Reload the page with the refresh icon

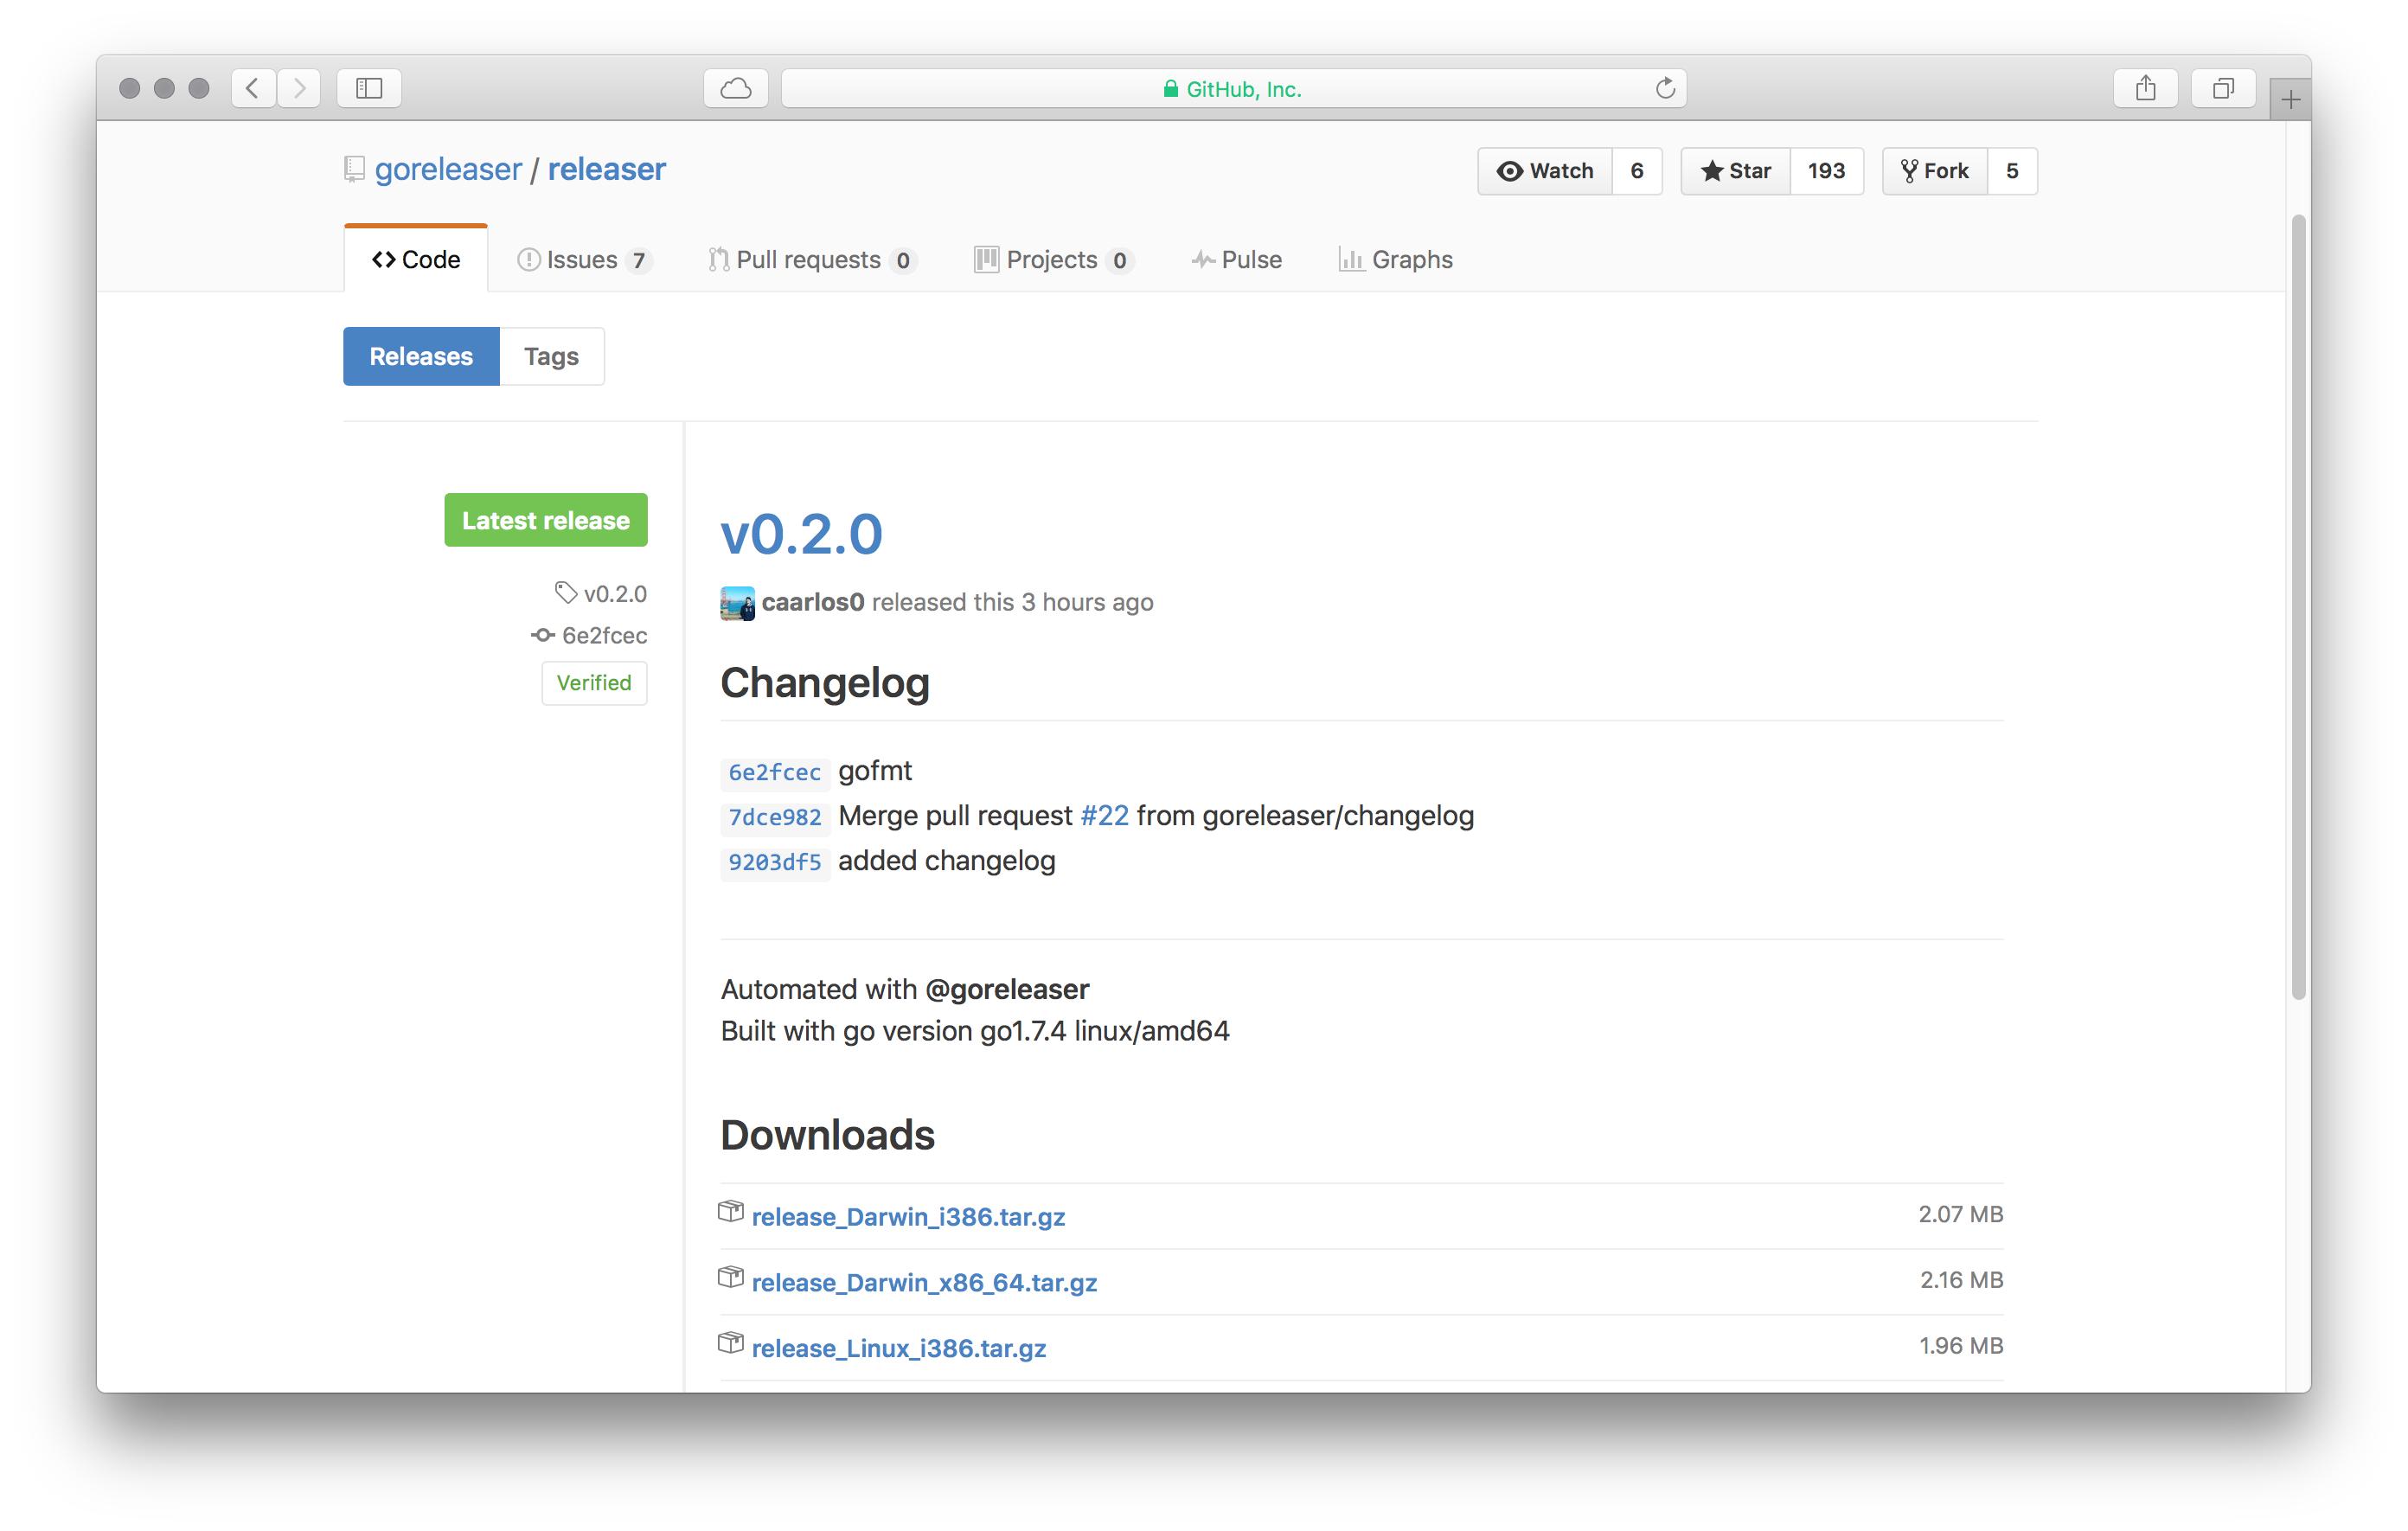click(x=1665, y=88)
